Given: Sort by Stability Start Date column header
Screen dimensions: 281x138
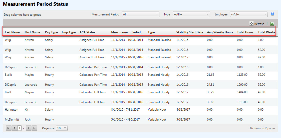Looking at the screenshot, I should click(x=190, y=32).
